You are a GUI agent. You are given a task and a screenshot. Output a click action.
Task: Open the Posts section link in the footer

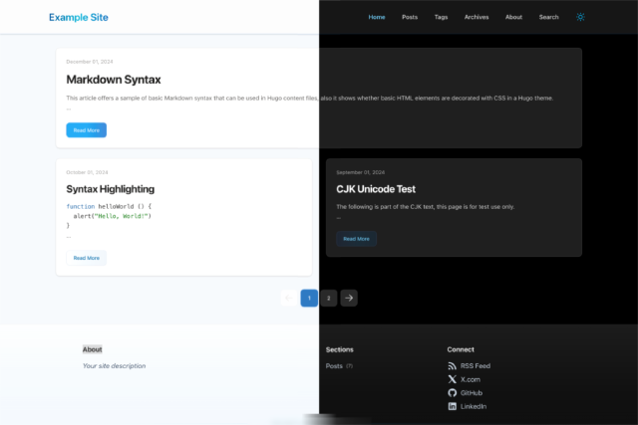(x=334, y=366)
